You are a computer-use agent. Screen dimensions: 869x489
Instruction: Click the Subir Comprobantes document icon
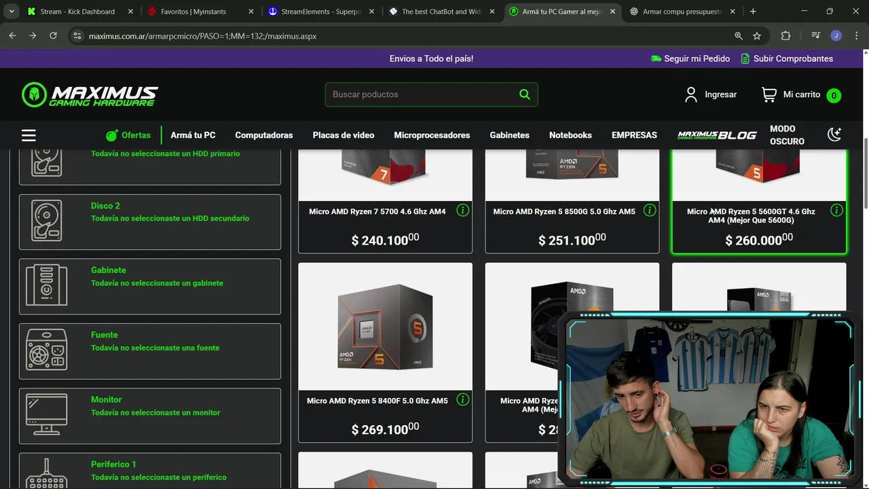click(x=745, y=58)
